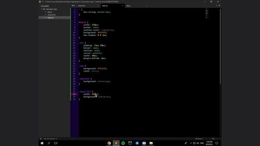Click the editor vertical scrollbar
This screenshot has width=260, height=146.
click(x=220, y=46)
